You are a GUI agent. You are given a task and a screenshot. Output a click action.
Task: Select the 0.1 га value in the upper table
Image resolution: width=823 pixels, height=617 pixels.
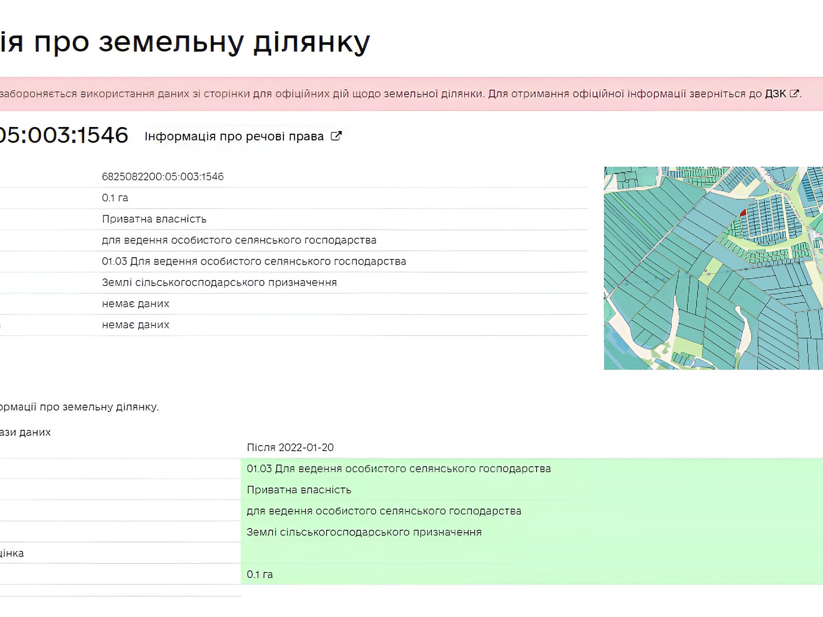[x=115, y=198]
